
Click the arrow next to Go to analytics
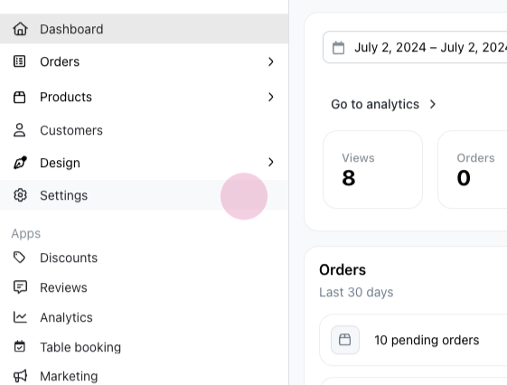point(433,104)
